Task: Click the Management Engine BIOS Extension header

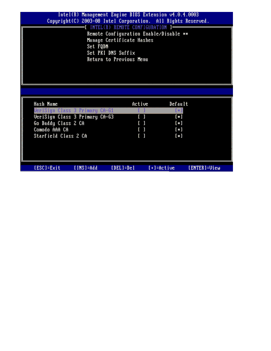Action: click(x=128, y=15)
